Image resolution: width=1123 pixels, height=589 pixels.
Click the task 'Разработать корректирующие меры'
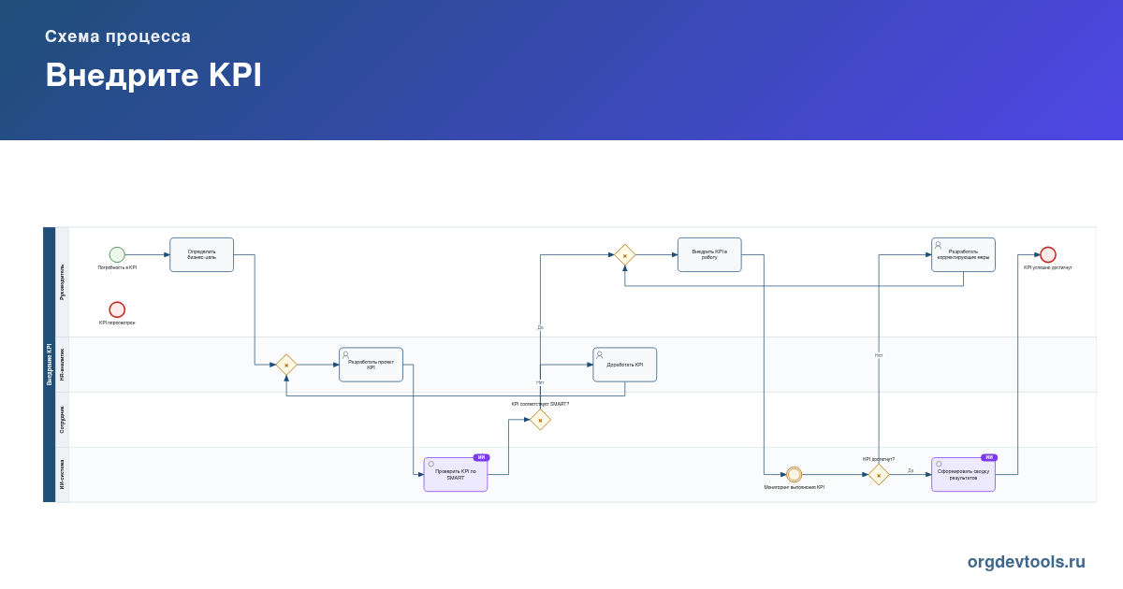pyautogui.click(x=963, y=254)
